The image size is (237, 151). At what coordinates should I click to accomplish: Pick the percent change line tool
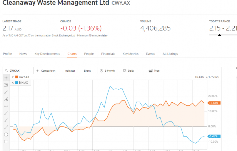coord(6,99)
